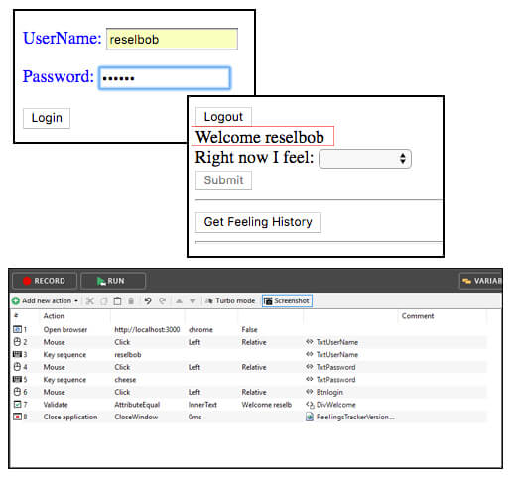The height and width of the screenshot is (478, 512).
Task: Click the FeelingsTrackerVersion item in row 8
Action: (x=355, y=417)
